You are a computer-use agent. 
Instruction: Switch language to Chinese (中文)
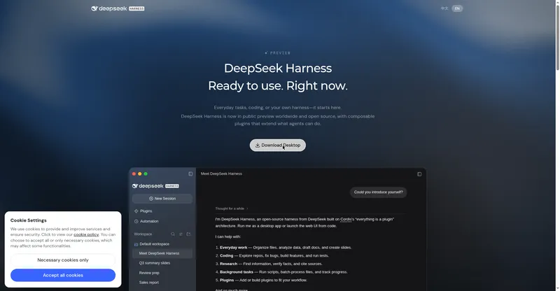pyautogui.click(x=444, y=8)
